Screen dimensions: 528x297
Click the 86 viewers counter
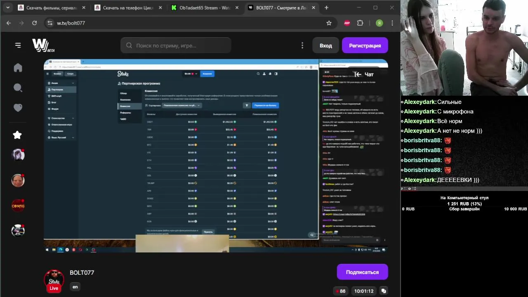click(x=340, y=291)
